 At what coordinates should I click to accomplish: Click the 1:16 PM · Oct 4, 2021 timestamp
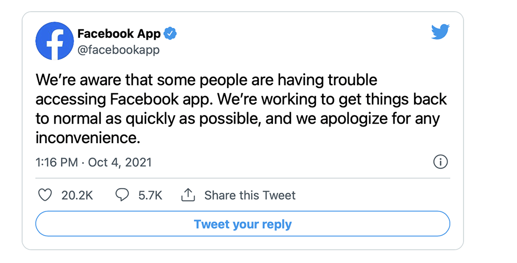pyautogui.click(x=94, y=162)
